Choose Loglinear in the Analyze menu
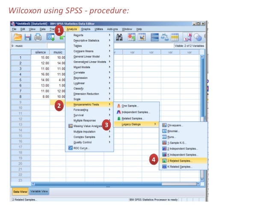Image resolution: width=273 pixels, height=205 pixels. pos(89,83)
